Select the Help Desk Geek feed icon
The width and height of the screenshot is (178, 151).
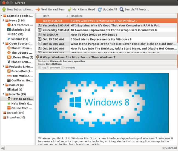point(9,103)
